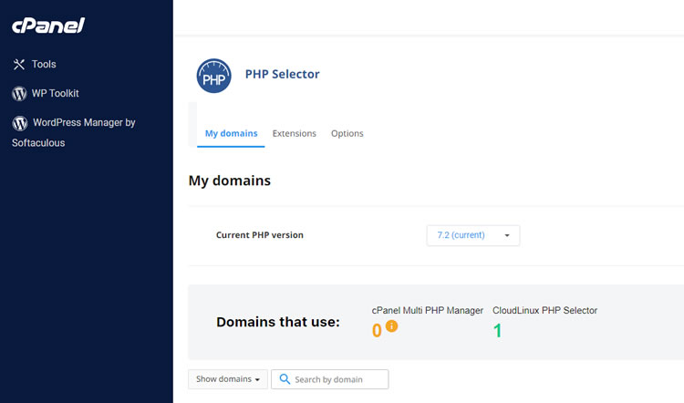Screen dimensions: 684x403
Task: Open WordPress Manager by Softaculous
Action: click(74, 132)
